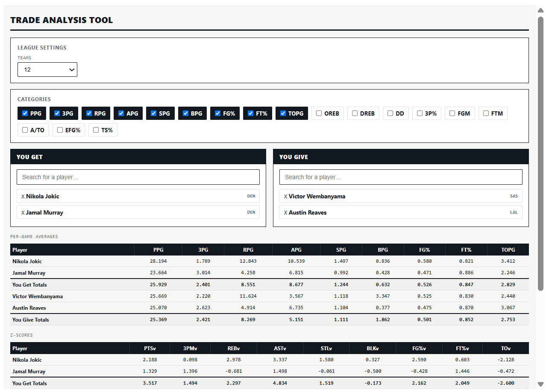
Task: Enable the DD category
Action: tap(390, 113)
